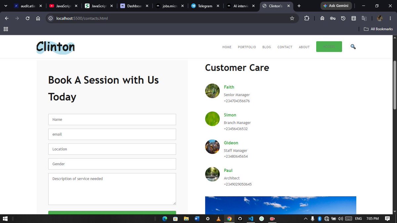Image resolution: width=397 pixels, height=223 pixels.
Task: Expand the tab search dropdown arrow
Action: pyautogui.click(x=6, y=6)
